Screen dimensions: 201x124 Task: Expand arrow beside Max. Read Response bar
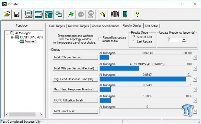point(195,89)
